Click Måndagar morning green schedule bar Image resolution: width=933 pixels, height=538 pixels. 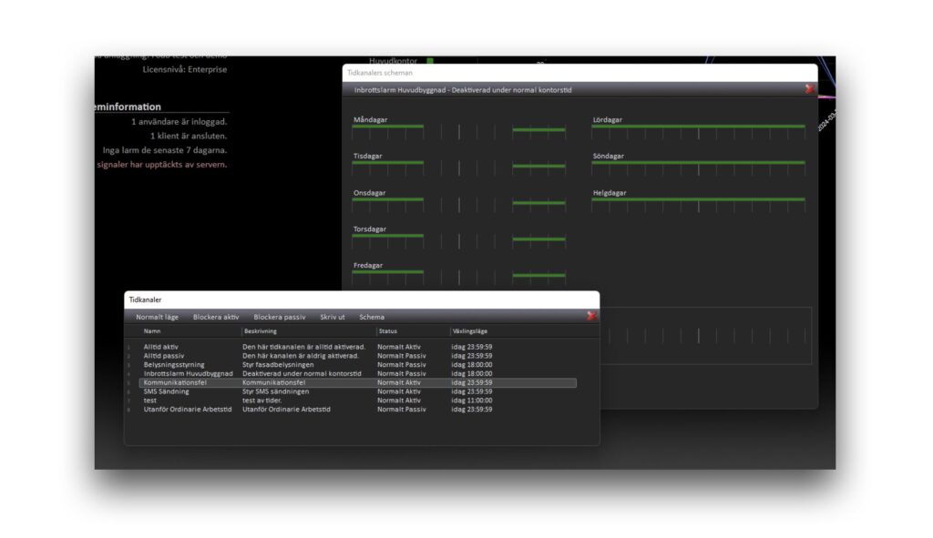tap(388, 126)
